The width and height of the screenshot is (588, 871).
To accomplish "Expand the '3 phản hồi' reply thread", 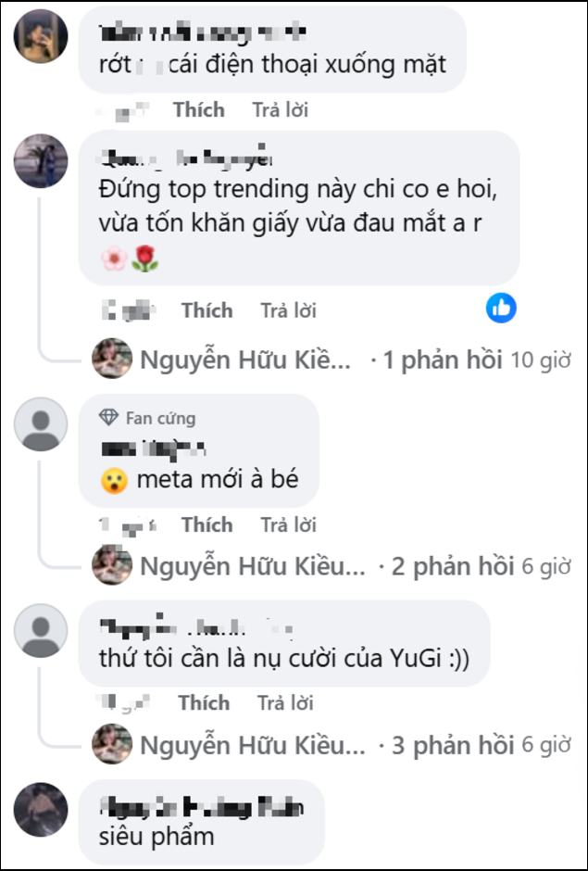I will 453,746.
